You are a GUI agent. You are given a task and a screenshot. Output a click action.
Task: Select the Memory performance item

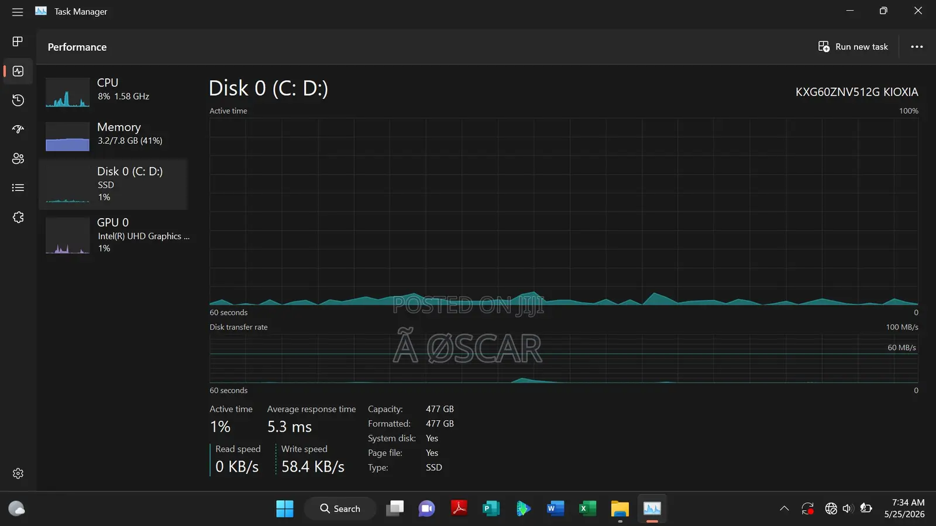(113, 137)
